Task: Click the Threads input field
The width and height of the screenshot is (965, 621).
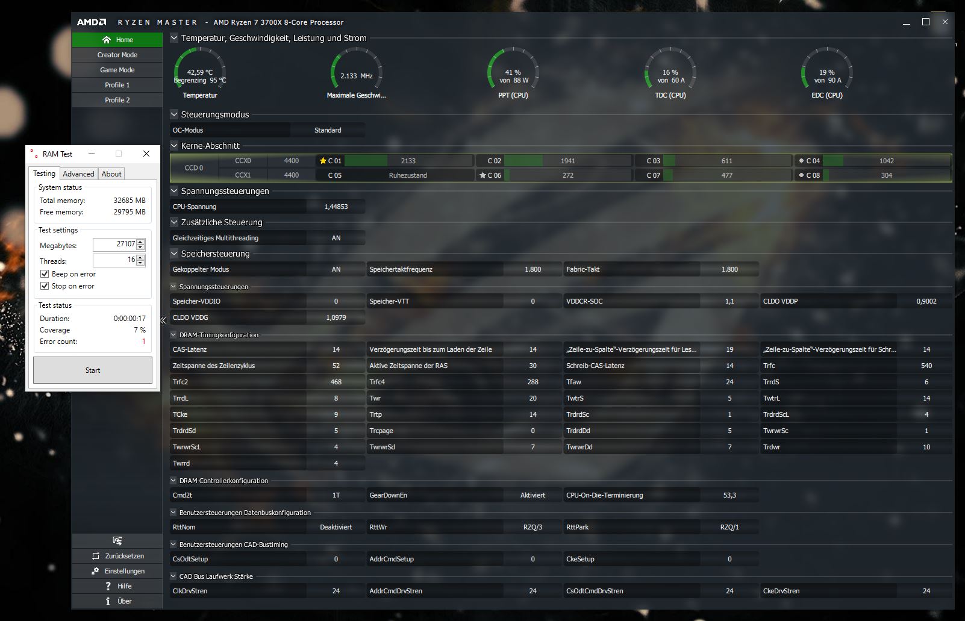Action: tap(114, 260)
